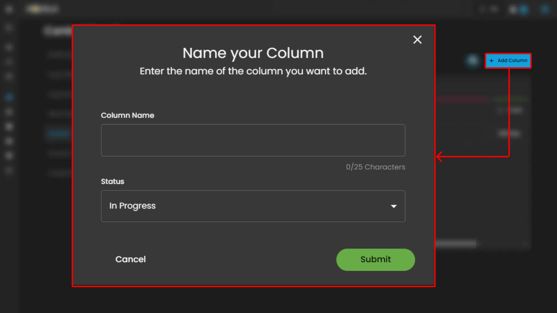
Task: Click the plus icon in Add Column
Action: (x=491, y=61)
